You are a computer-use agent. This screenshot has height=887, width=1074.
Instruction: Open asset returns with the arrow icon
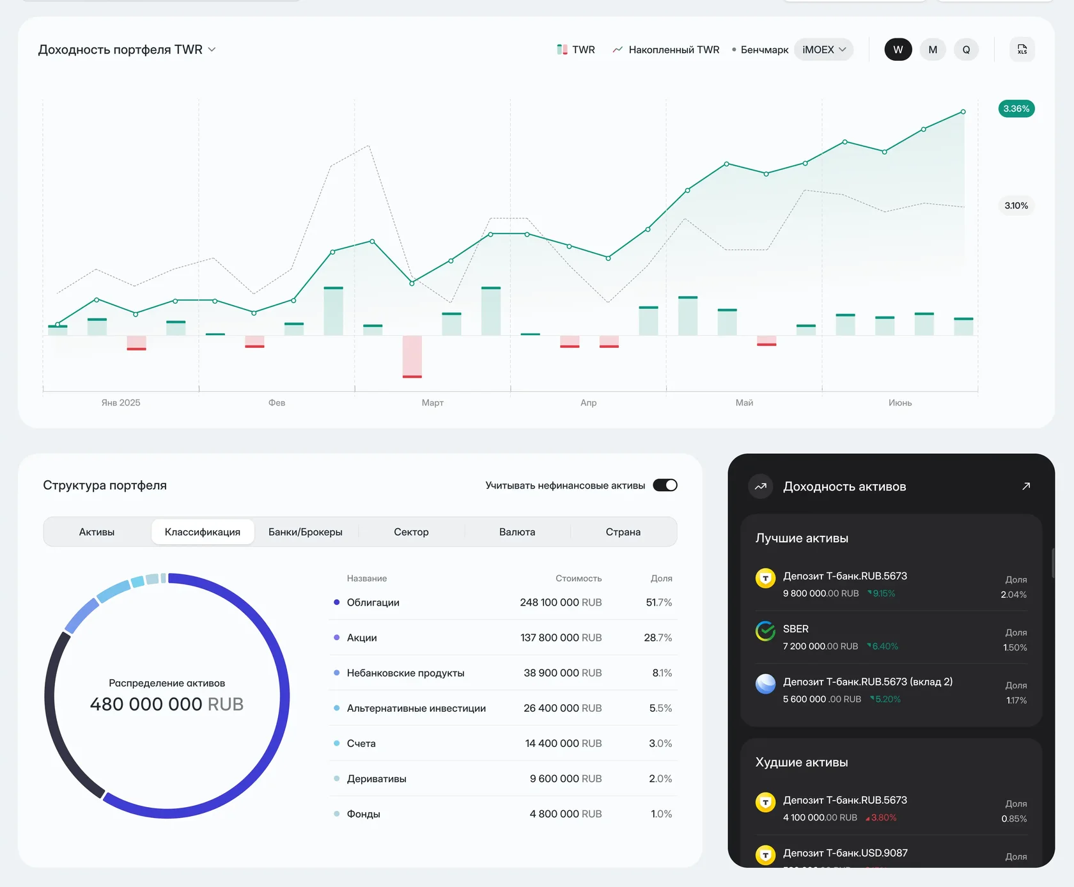tap(1026, 486)
